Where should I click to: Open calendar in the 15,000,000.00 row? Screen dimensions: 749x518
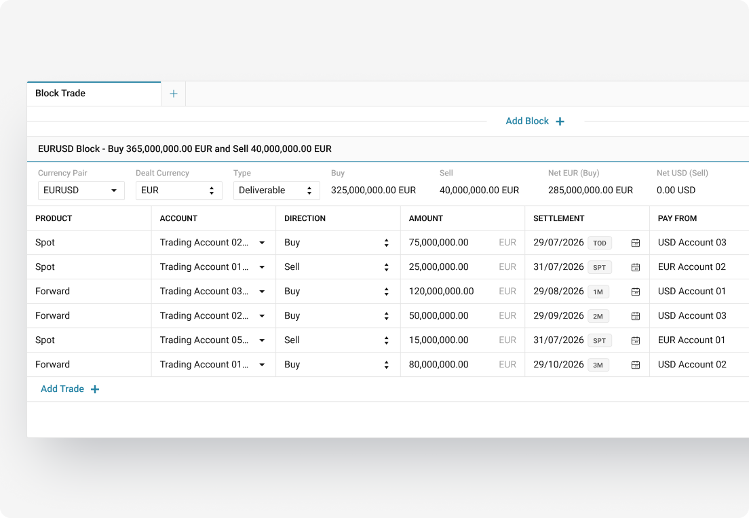tap(635, 340)
